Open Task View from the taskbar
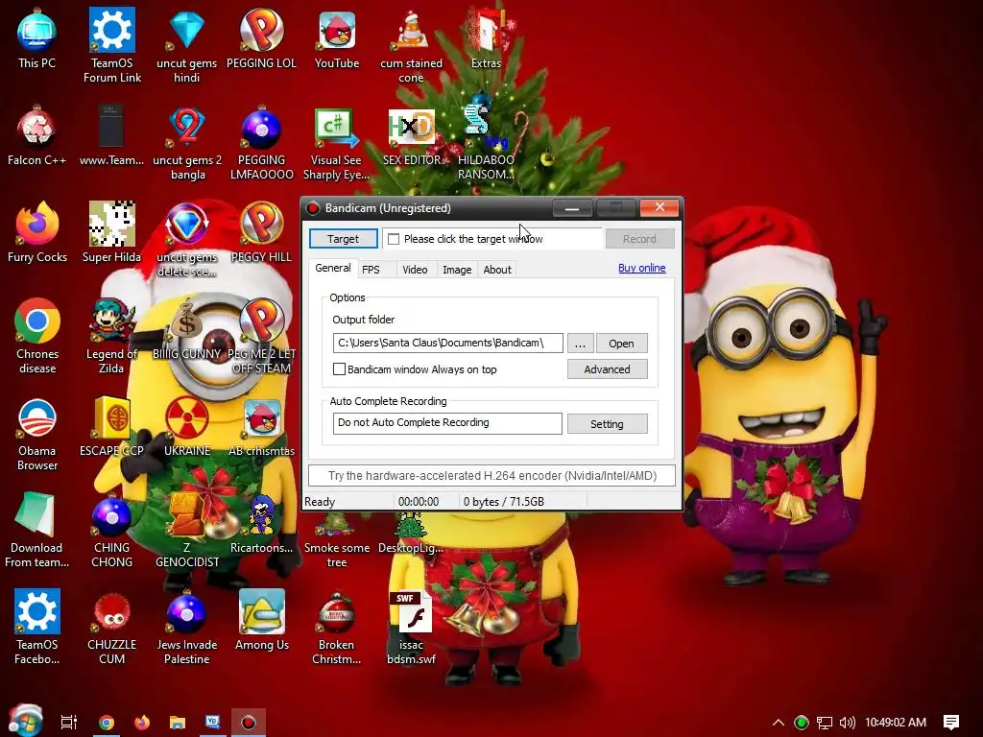The width and height of the screenshot is (983, 737). click(x=68, y=722)
